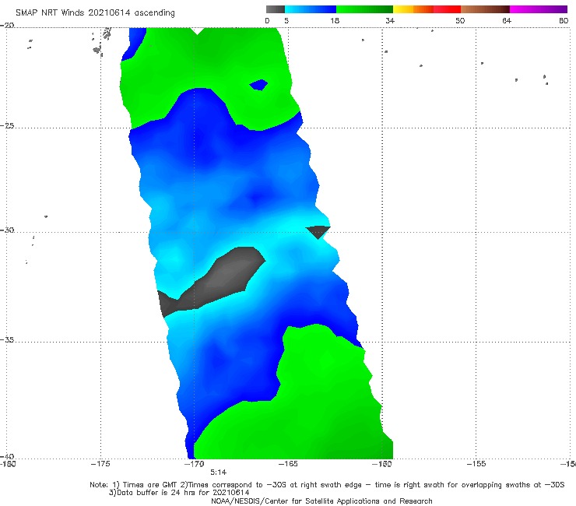
Task: Select the green segment of the color bar
Action: 365,9
